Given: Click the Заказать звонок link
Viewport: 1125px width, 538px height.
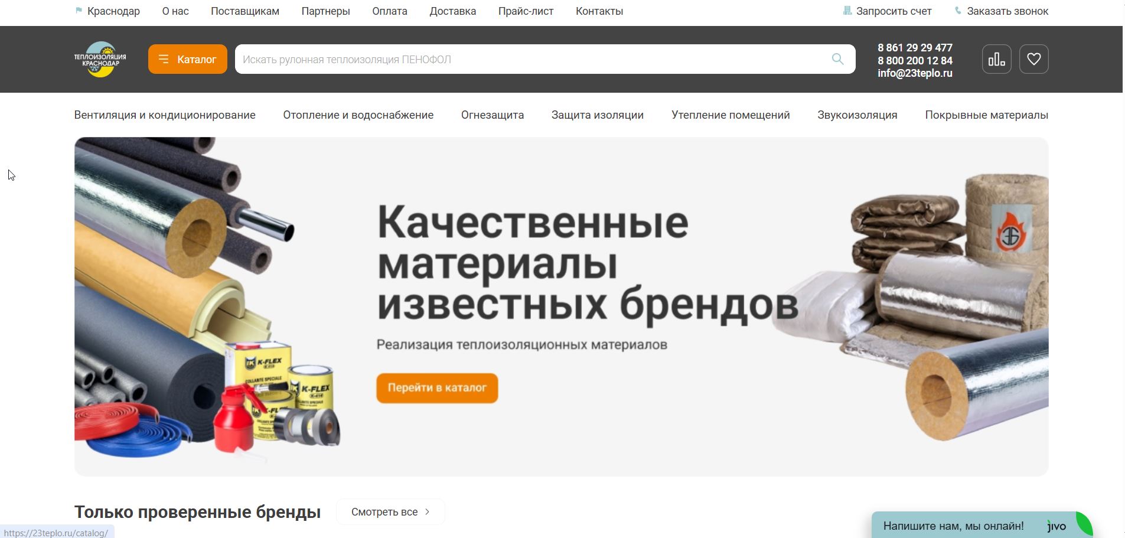Looking at the screenshot, I should pyautogui.click(x=1007, y=11).
